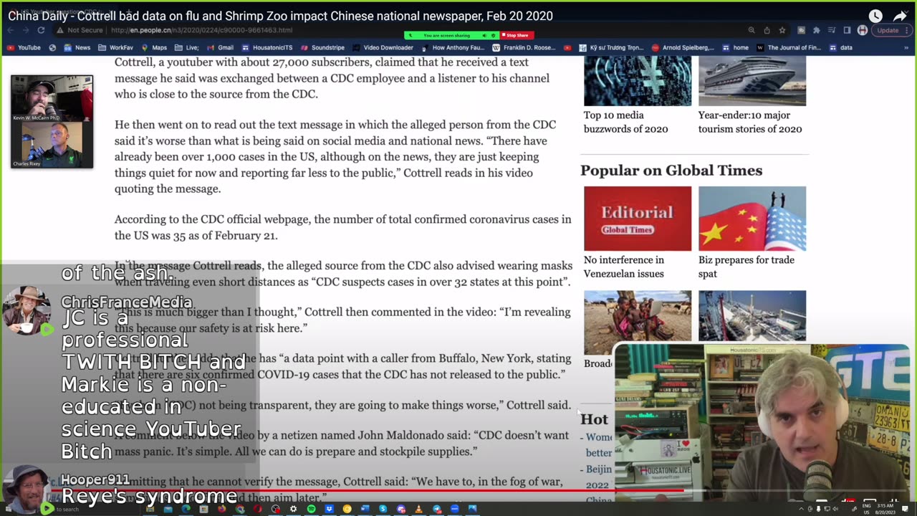Go back with the browser back arrow
This screenshot has height=516, width=917.
pyautogui.click(x=11, y=30)
